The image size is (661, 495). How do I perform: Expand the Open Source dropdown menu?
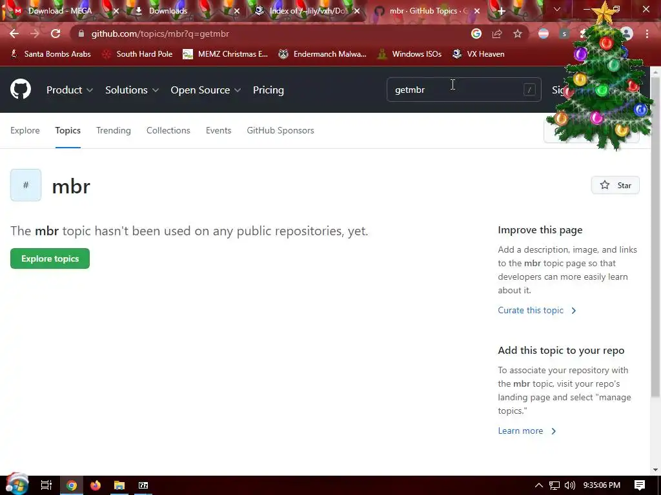(206, 90)
